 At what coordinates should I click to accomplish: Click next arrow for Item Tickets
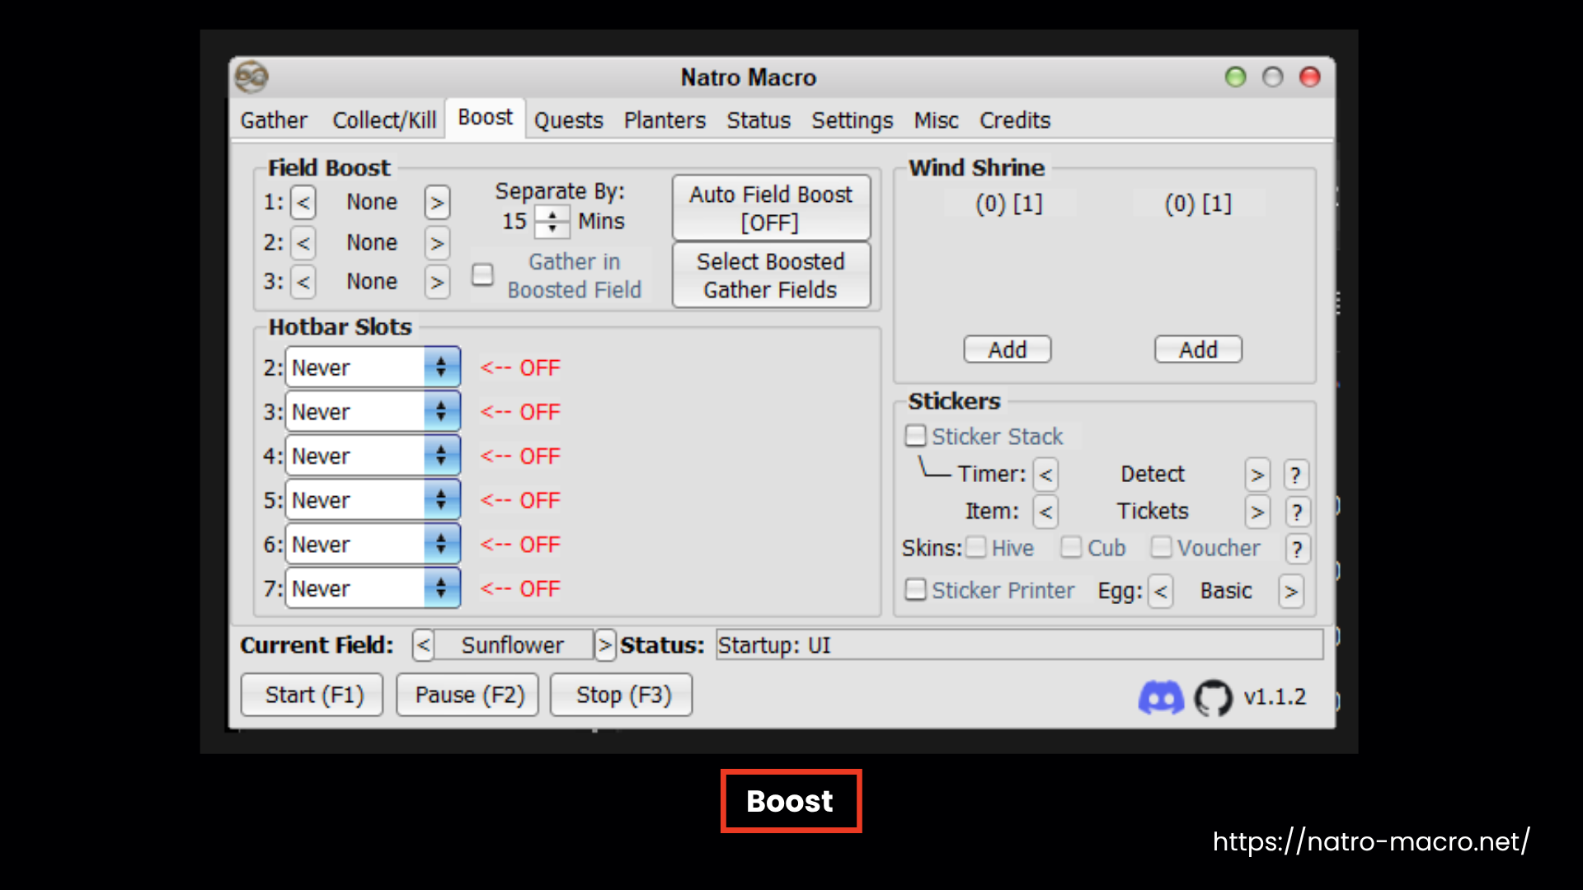pyautogui.click(x=1257, y=512)
